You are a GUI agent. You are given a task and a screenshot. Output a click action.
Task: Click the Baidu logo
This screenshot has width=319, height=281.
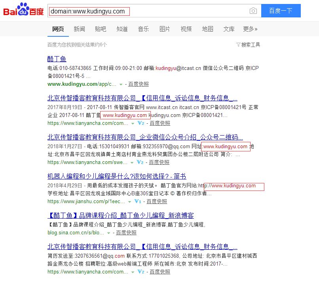(x=23, y=9)
